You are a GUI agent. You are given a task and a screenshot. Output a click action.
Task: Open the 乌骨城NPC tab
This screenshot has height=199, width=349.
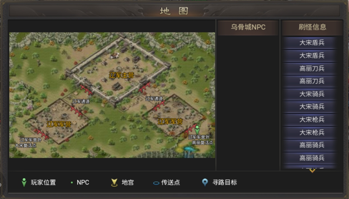click(x=248, y=27)
